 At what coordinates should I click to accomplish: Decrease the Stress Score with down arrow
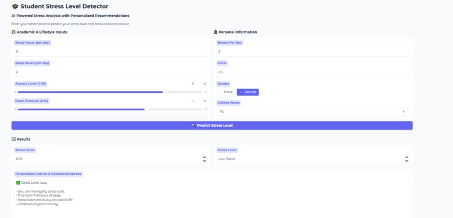pos(204,161)
